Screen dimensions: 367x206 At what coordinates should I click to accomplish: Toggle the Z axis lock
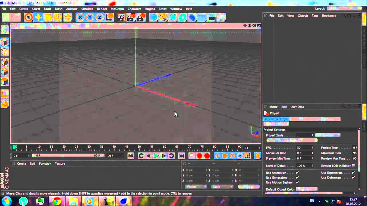coord(99,17)
